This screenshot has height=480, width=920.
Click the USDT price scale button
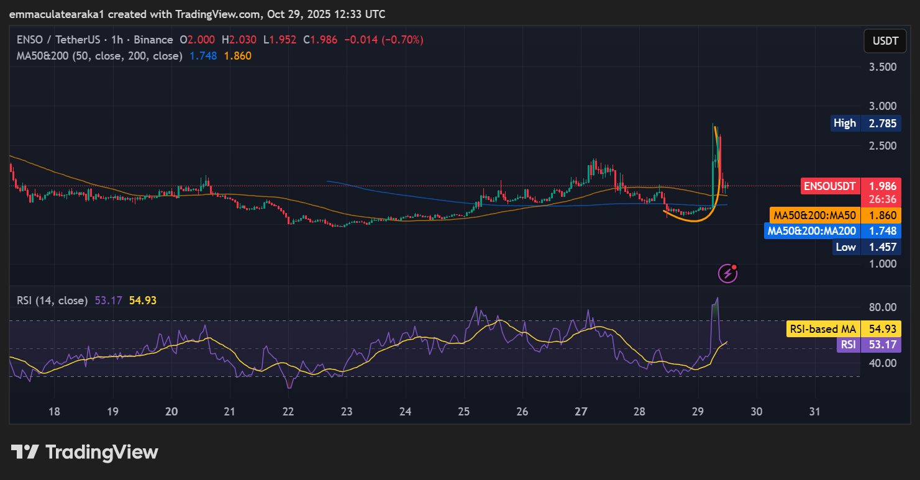[x=885, y=41]
